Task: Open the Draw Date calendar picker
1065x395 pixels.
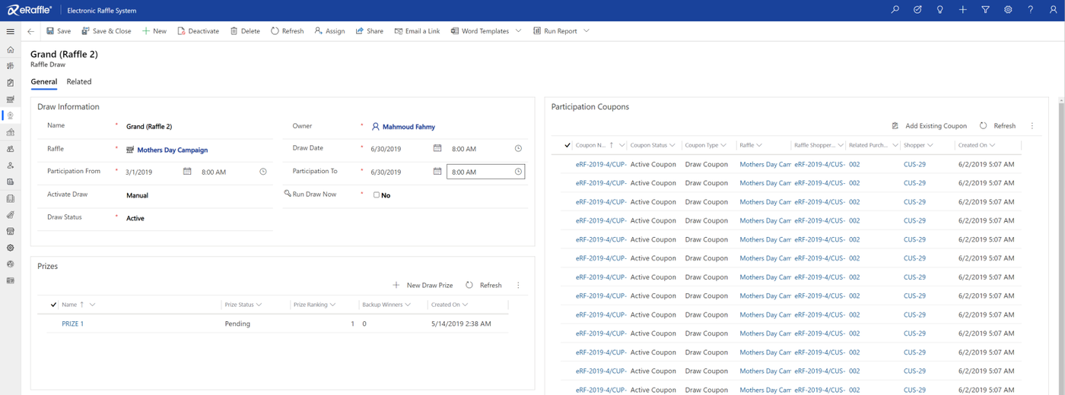Action: 437,149
